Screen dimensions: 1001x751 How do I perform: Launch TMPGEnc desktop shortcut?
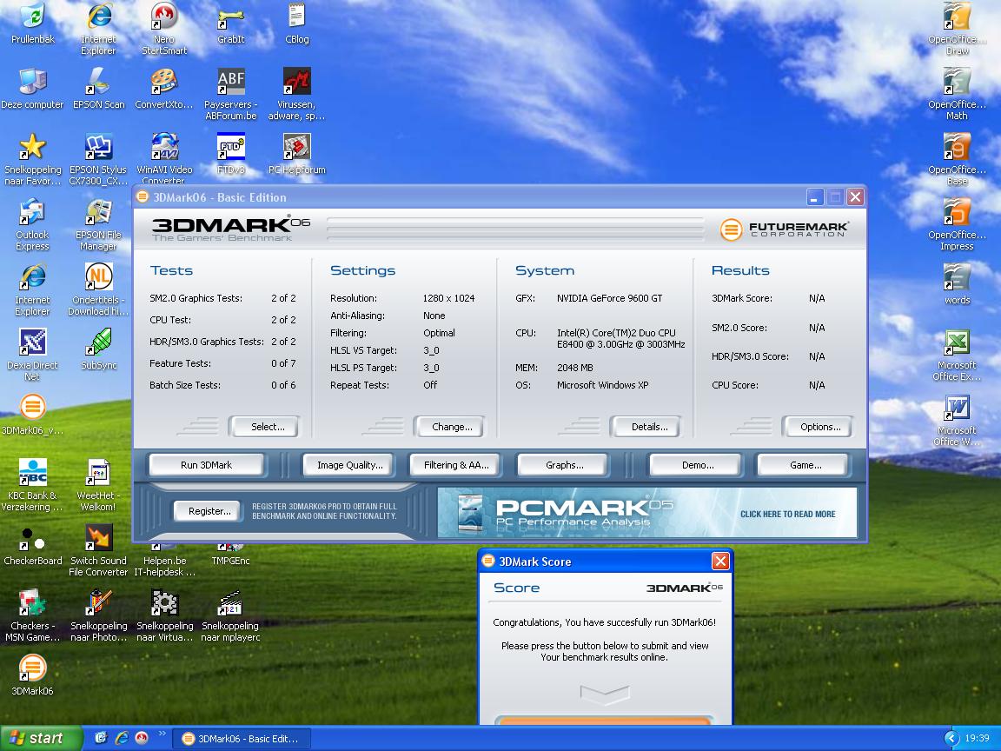pos(230,555)
